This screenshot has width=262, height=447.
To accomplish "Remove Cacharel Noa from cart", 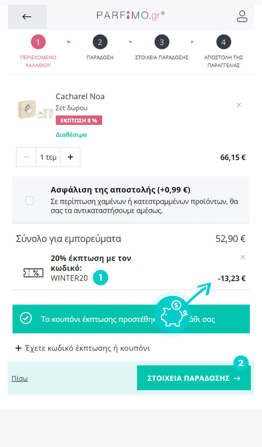I will click(239, 105).
